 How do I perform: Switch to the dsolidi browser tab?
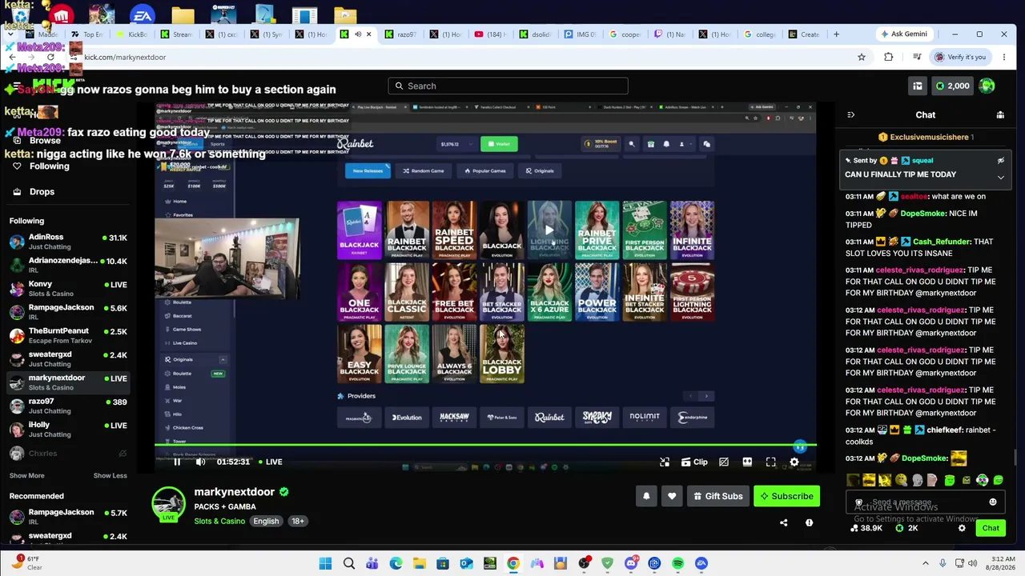[x=535, y=34]
